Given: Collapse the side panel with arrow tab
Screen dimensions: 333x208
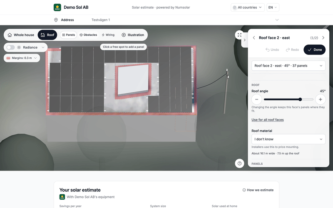Looking at the screenshot, I should pos(245,40).
